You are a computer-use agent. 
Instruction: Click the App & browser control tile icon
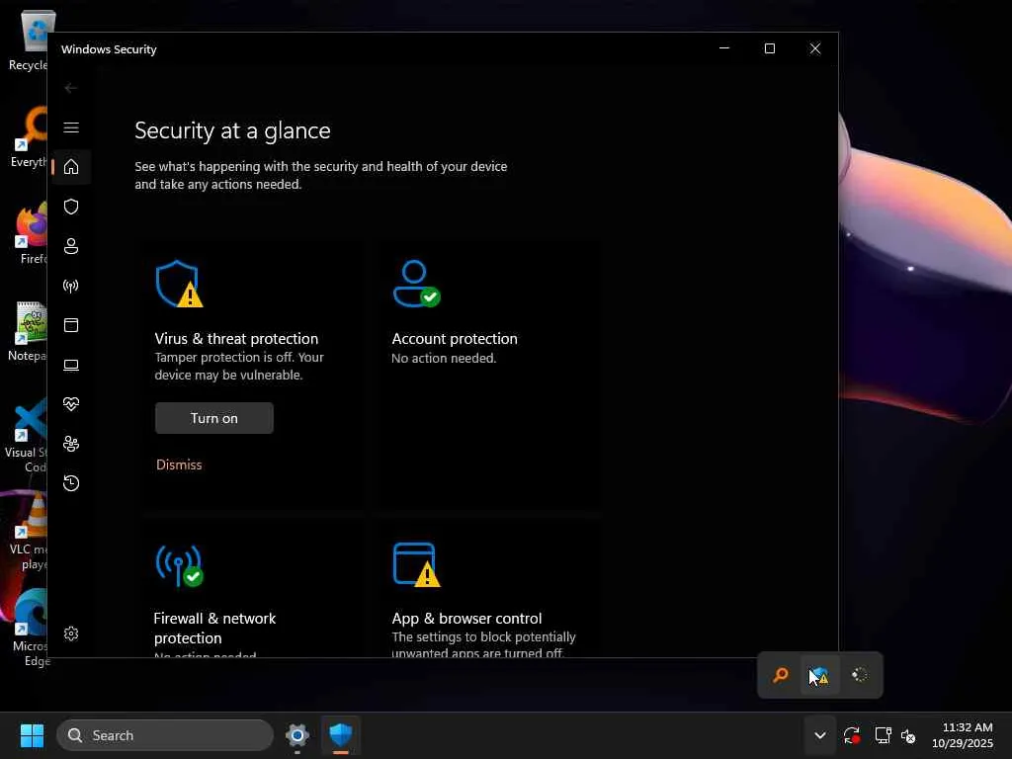coord(416,564)
